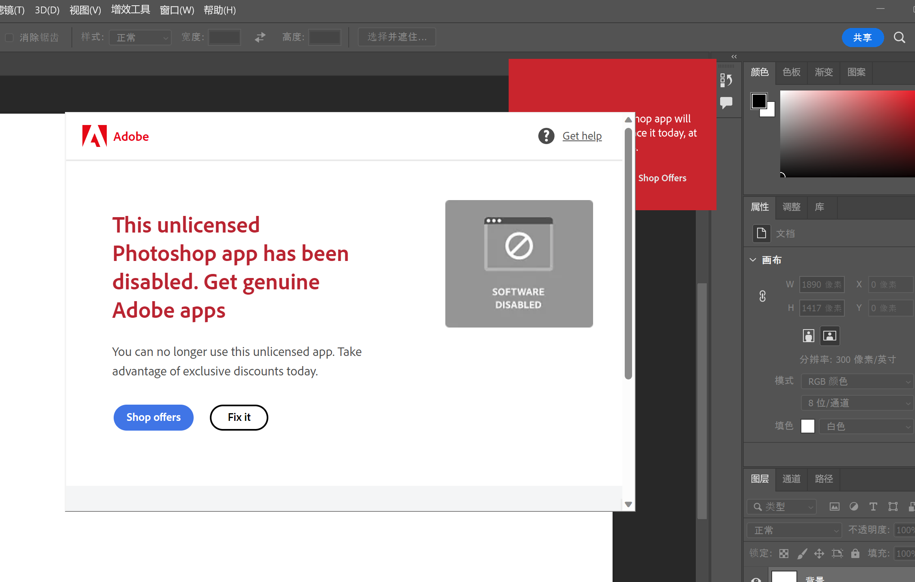Open the Comments panel speech bubble icon
Viewport: 915px width, 582px height.
(726, 102)
